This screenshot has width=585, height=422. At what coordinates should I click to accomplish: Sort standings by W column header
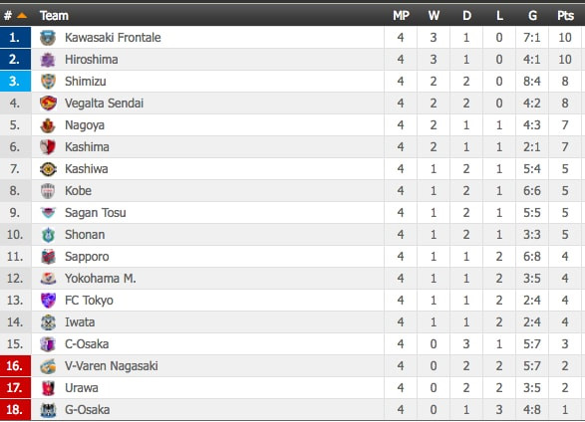coord(434,16)
